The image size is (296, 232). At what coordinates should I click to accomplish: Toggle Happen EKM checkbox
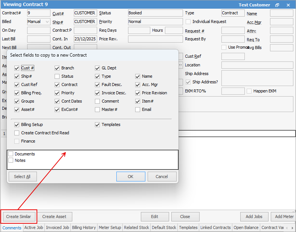point(249,91)
